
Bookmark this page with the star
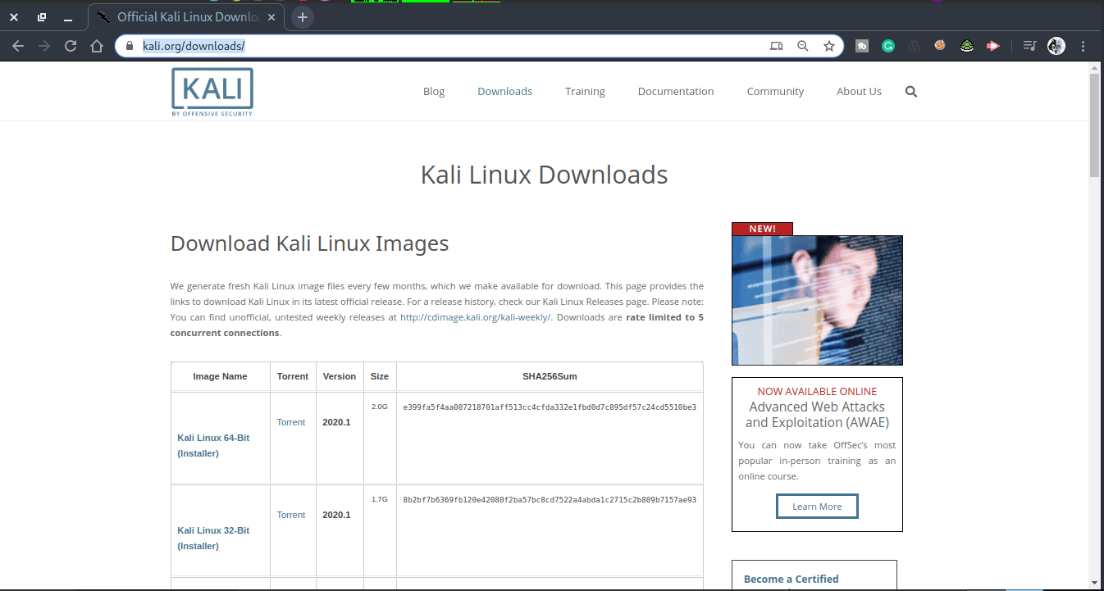click(829, 46)
